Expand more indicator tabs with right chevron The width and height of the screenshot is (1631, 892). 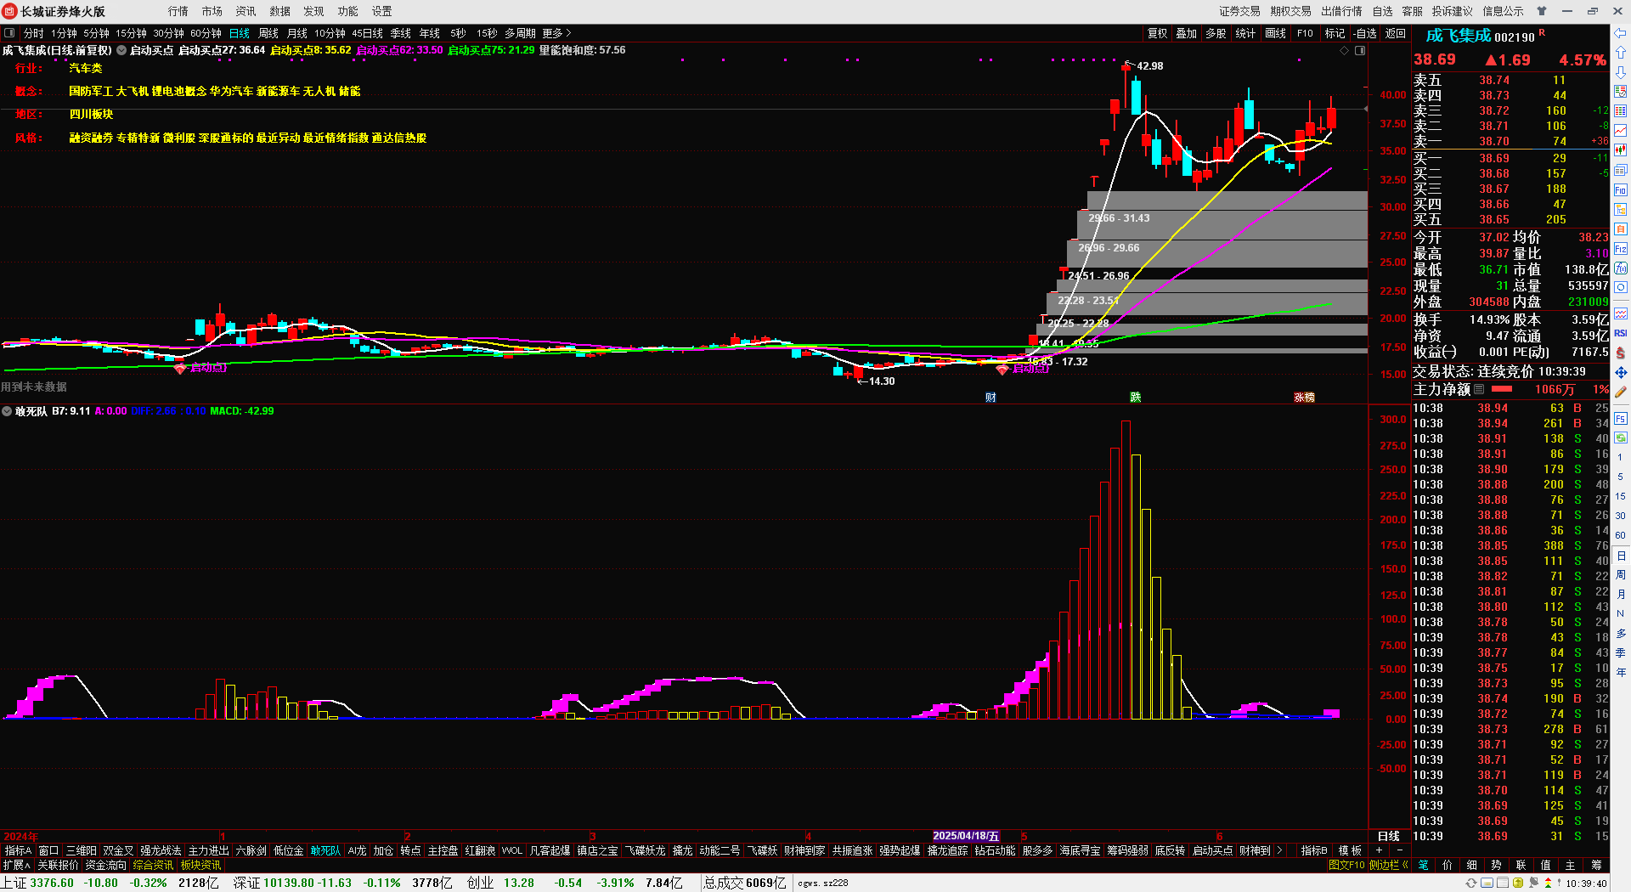1279,850
